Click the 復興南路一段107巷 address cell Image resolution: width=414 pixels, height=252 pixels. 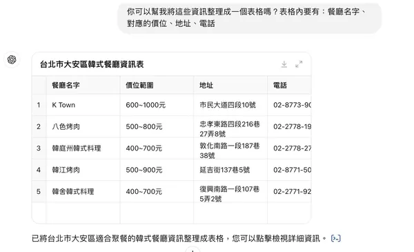point(230,191)
